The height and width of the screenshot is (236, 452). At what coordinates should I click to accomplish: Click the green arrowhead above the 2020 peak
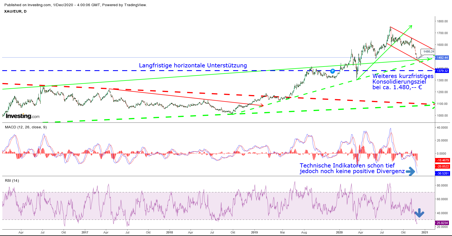(411, 27)
